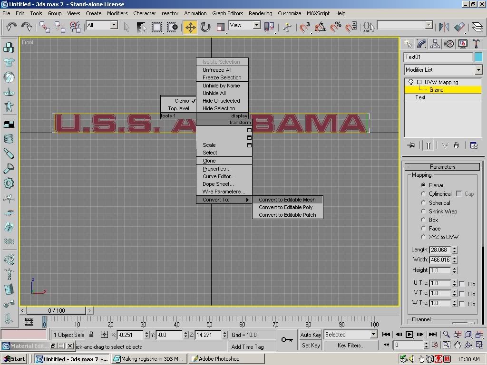This screenshot has width=487, height=365.
Task: Switch to the Display command panel
Action: (463, 44)
